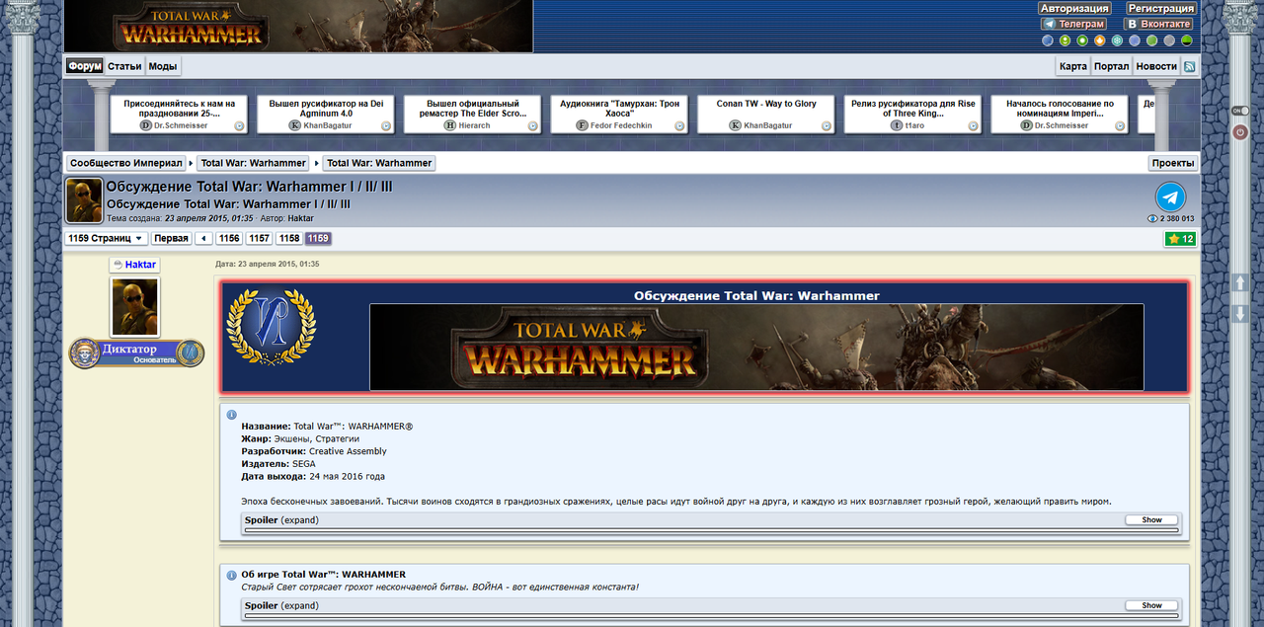Select the plain green theme circle
The height and width of the screenshot is (627, 1264).
1151,40
